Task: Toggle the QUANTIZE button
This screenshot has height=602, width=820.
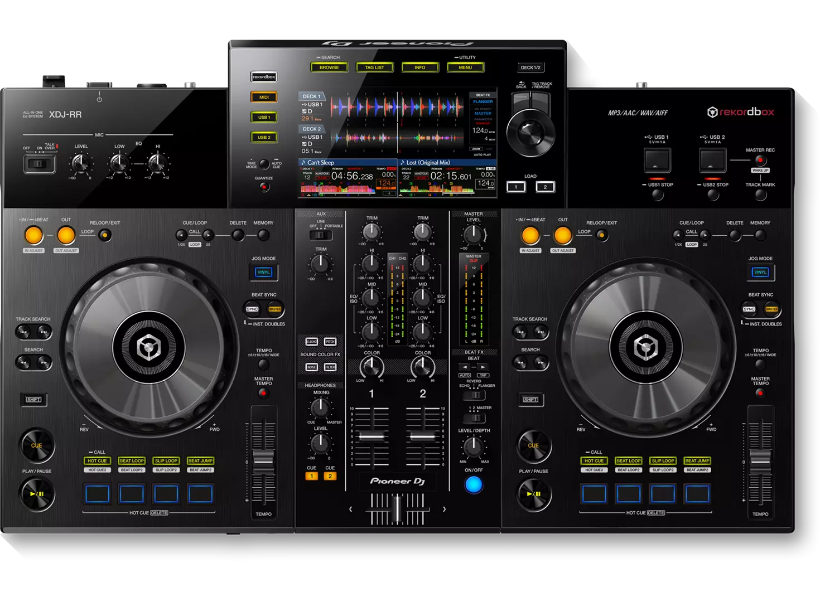Action: (264, 187)
